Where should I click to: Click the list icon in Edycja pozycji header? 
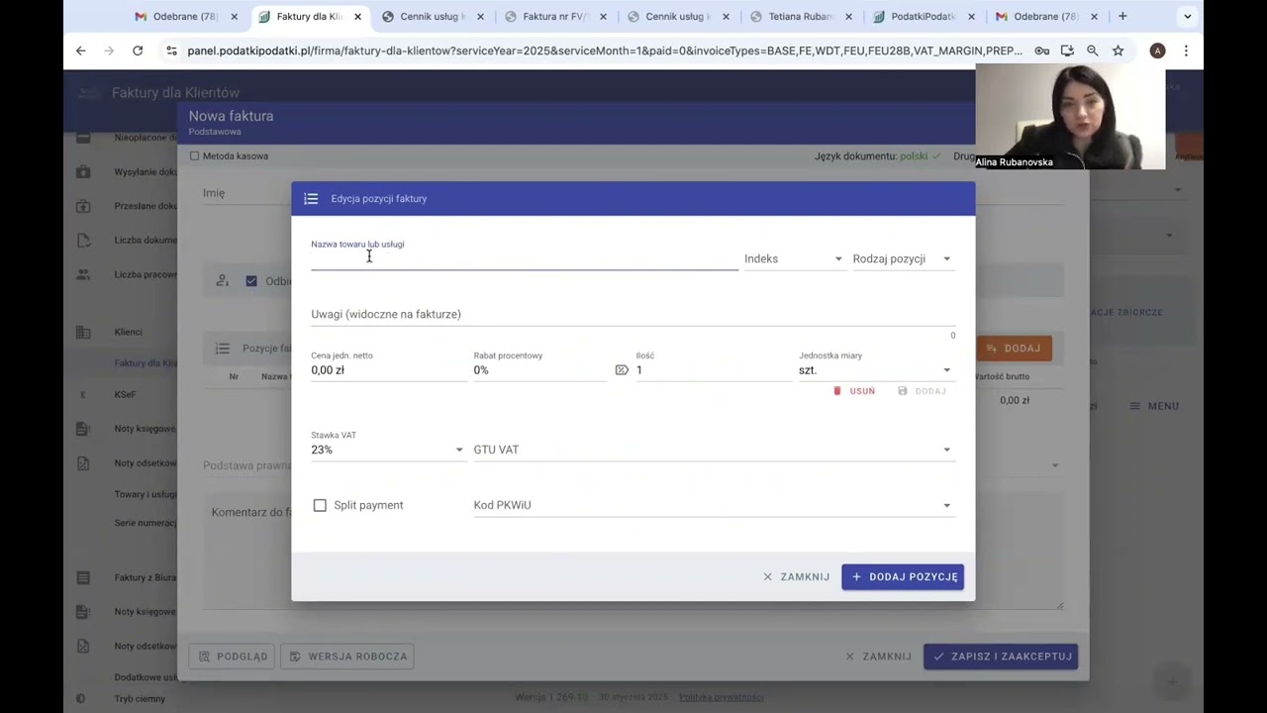(311, 199)
